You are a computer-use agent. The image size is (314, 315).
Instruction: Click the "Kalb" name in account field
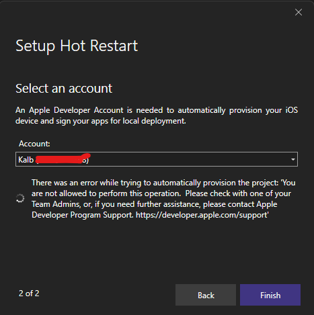tap(26, 160)
